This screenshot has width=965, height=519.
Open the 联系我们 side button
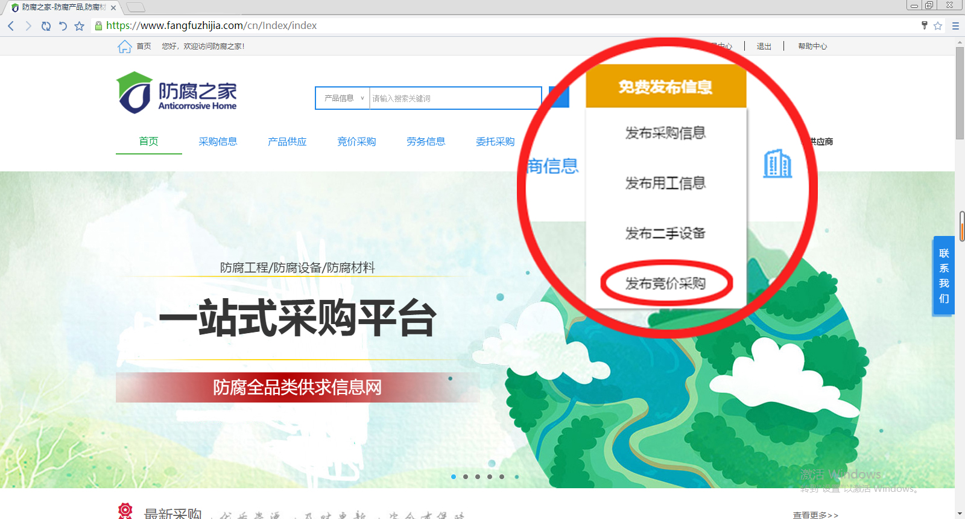(x=944, y=276)
